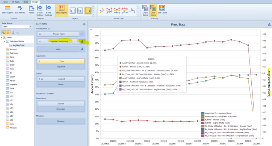
Task: Toggle the Show Legend button
Action: coord(61,10)
